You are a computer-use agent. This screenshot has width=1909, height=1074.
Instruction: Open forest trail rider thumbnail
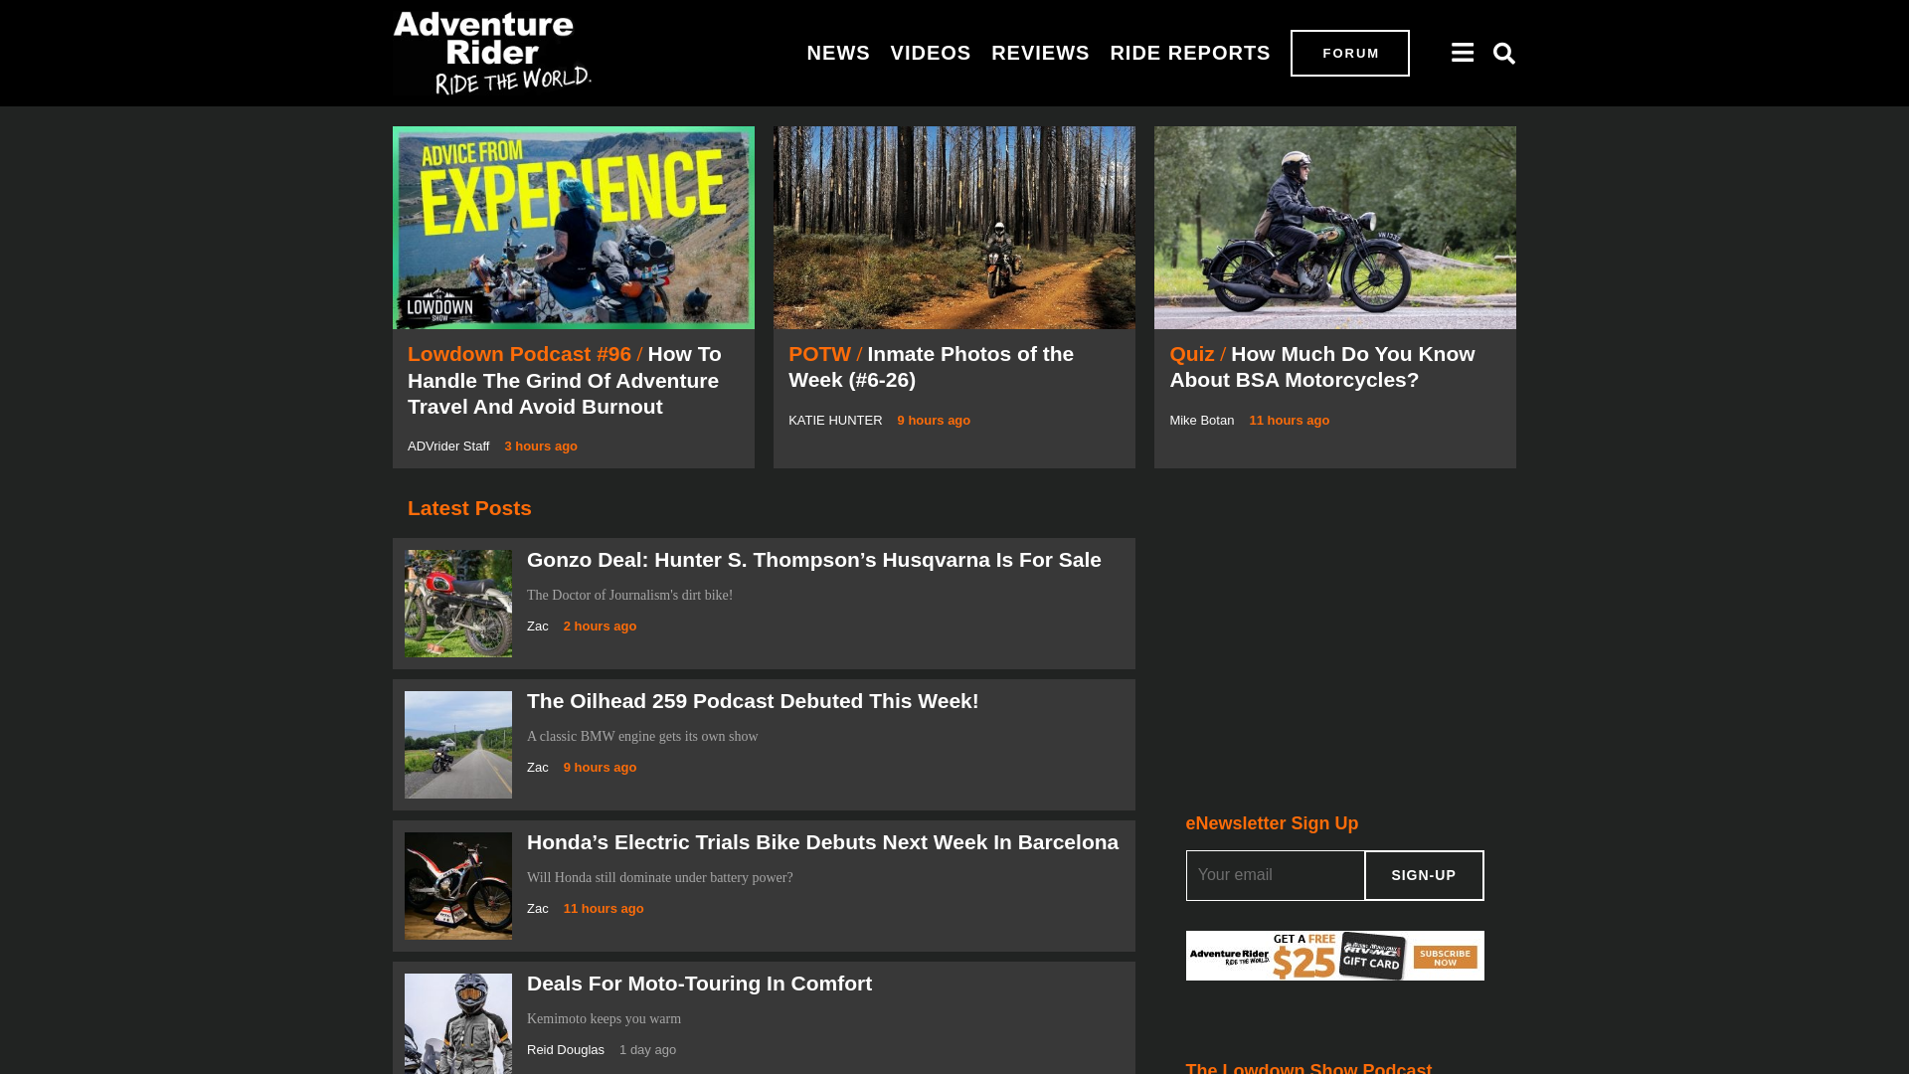pos(954,228)
